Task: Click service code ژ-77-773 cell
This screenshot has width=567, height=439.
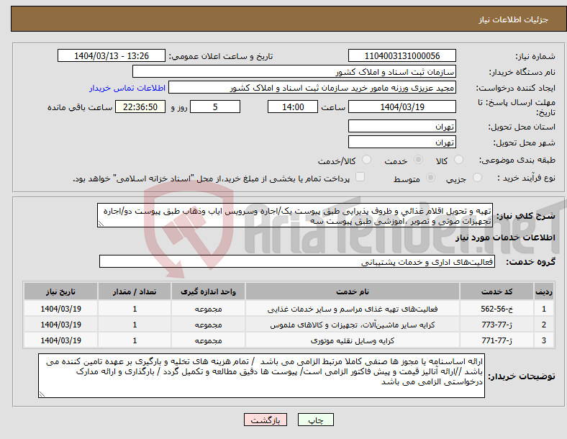Action: click(x=496, y=325)
